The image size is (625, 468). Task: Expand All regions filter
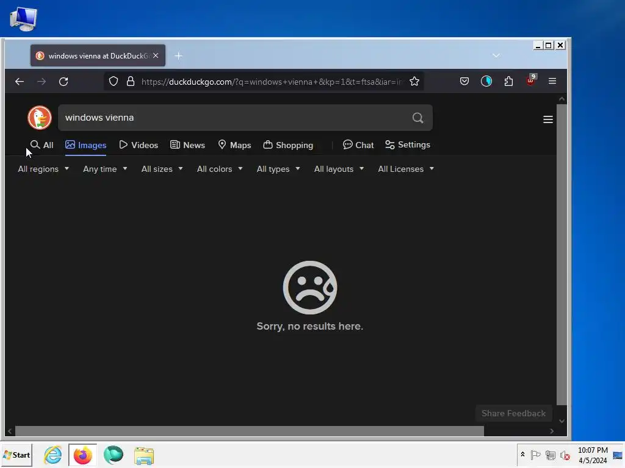pos(43,169)
